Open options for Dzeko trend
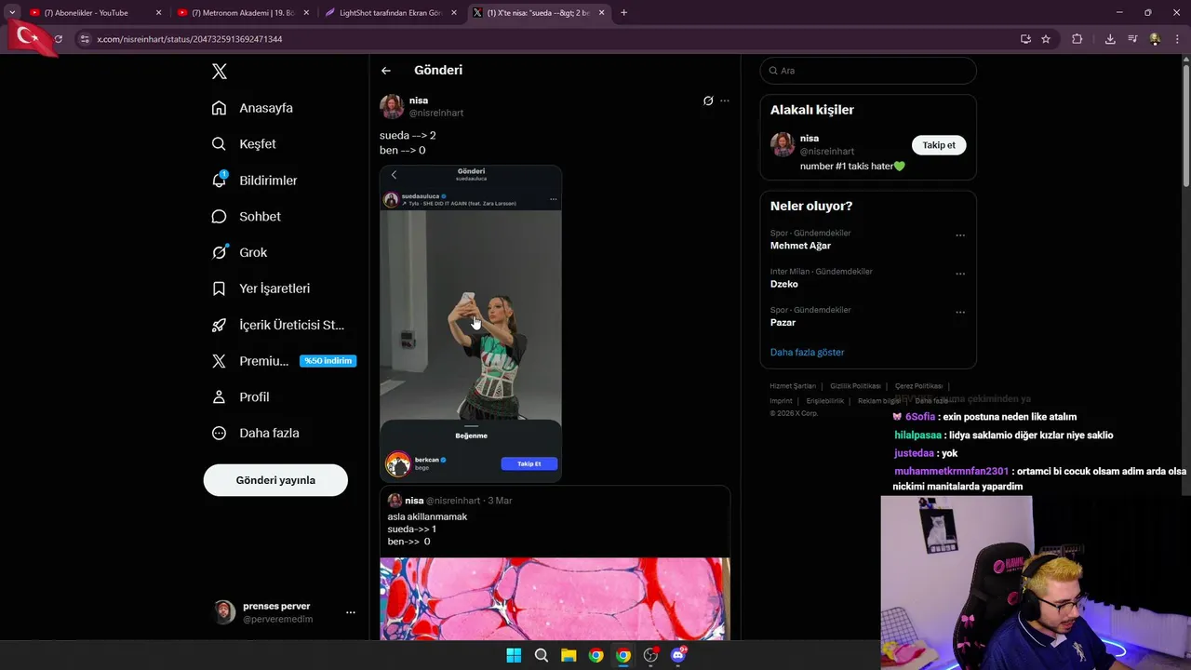This screenshot has height=670, width=1191. coord(960,274)
